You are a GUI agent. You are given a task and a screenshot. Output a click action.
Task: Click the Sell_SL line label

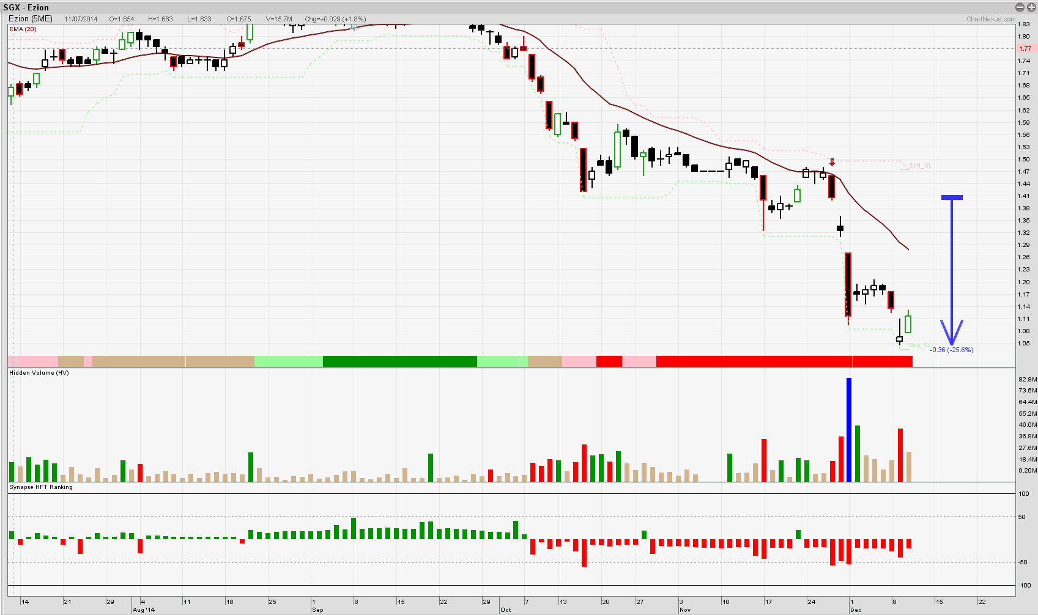(x=920, y=166)
